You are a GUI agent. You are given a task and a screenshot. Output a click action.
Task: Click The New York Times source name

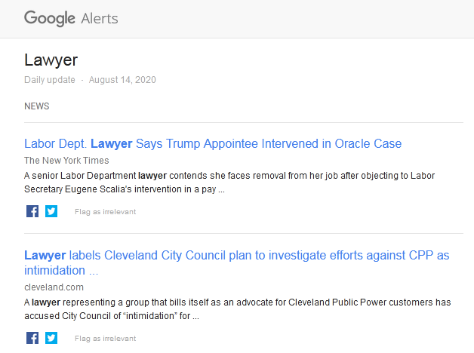pos(66,160)
